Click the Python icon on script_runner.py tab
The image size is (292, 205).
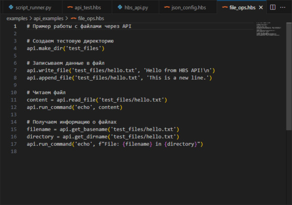pyautogui.click(x=10, y=8)
